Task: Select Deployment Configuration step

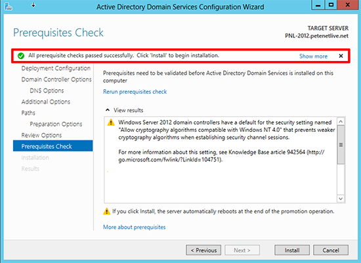Action: 56,68
